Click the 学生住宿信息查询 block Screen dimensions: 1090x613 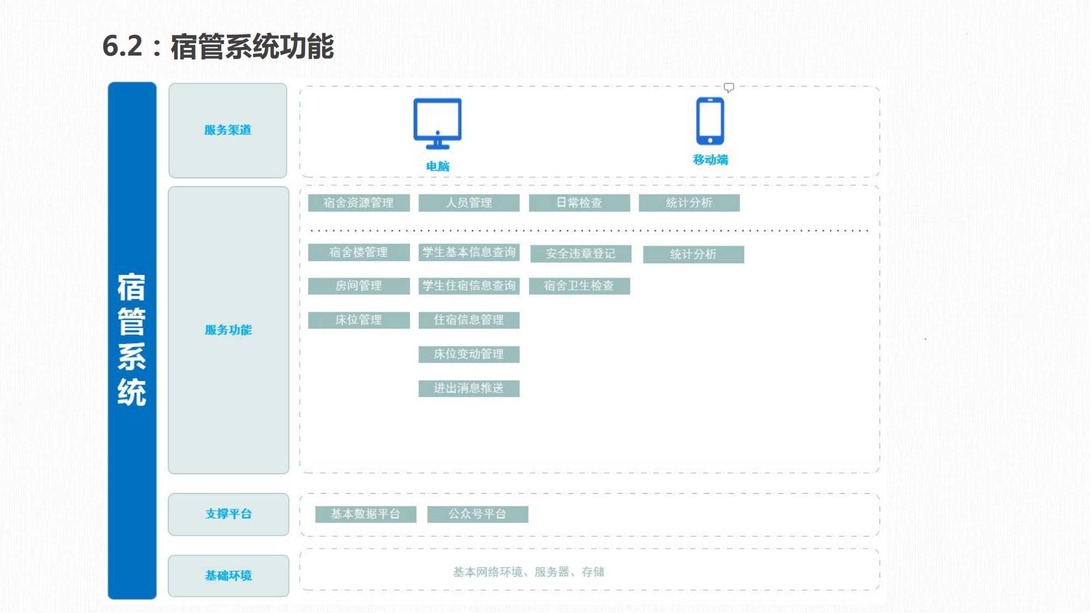point(469,286)
